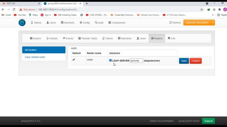Click the Not secure warning icon
This screenshot has height=127, width=227.
point(21,10)
